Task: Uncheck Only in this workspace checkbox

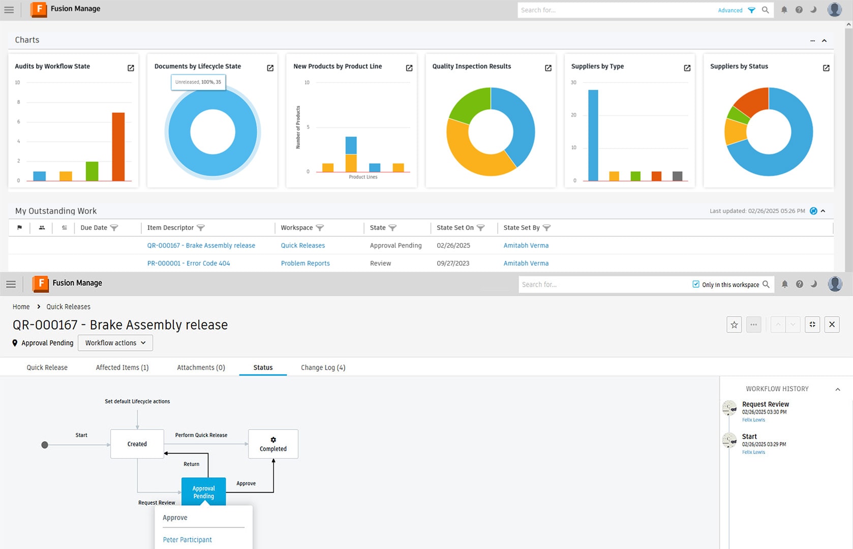Action: 696,284
